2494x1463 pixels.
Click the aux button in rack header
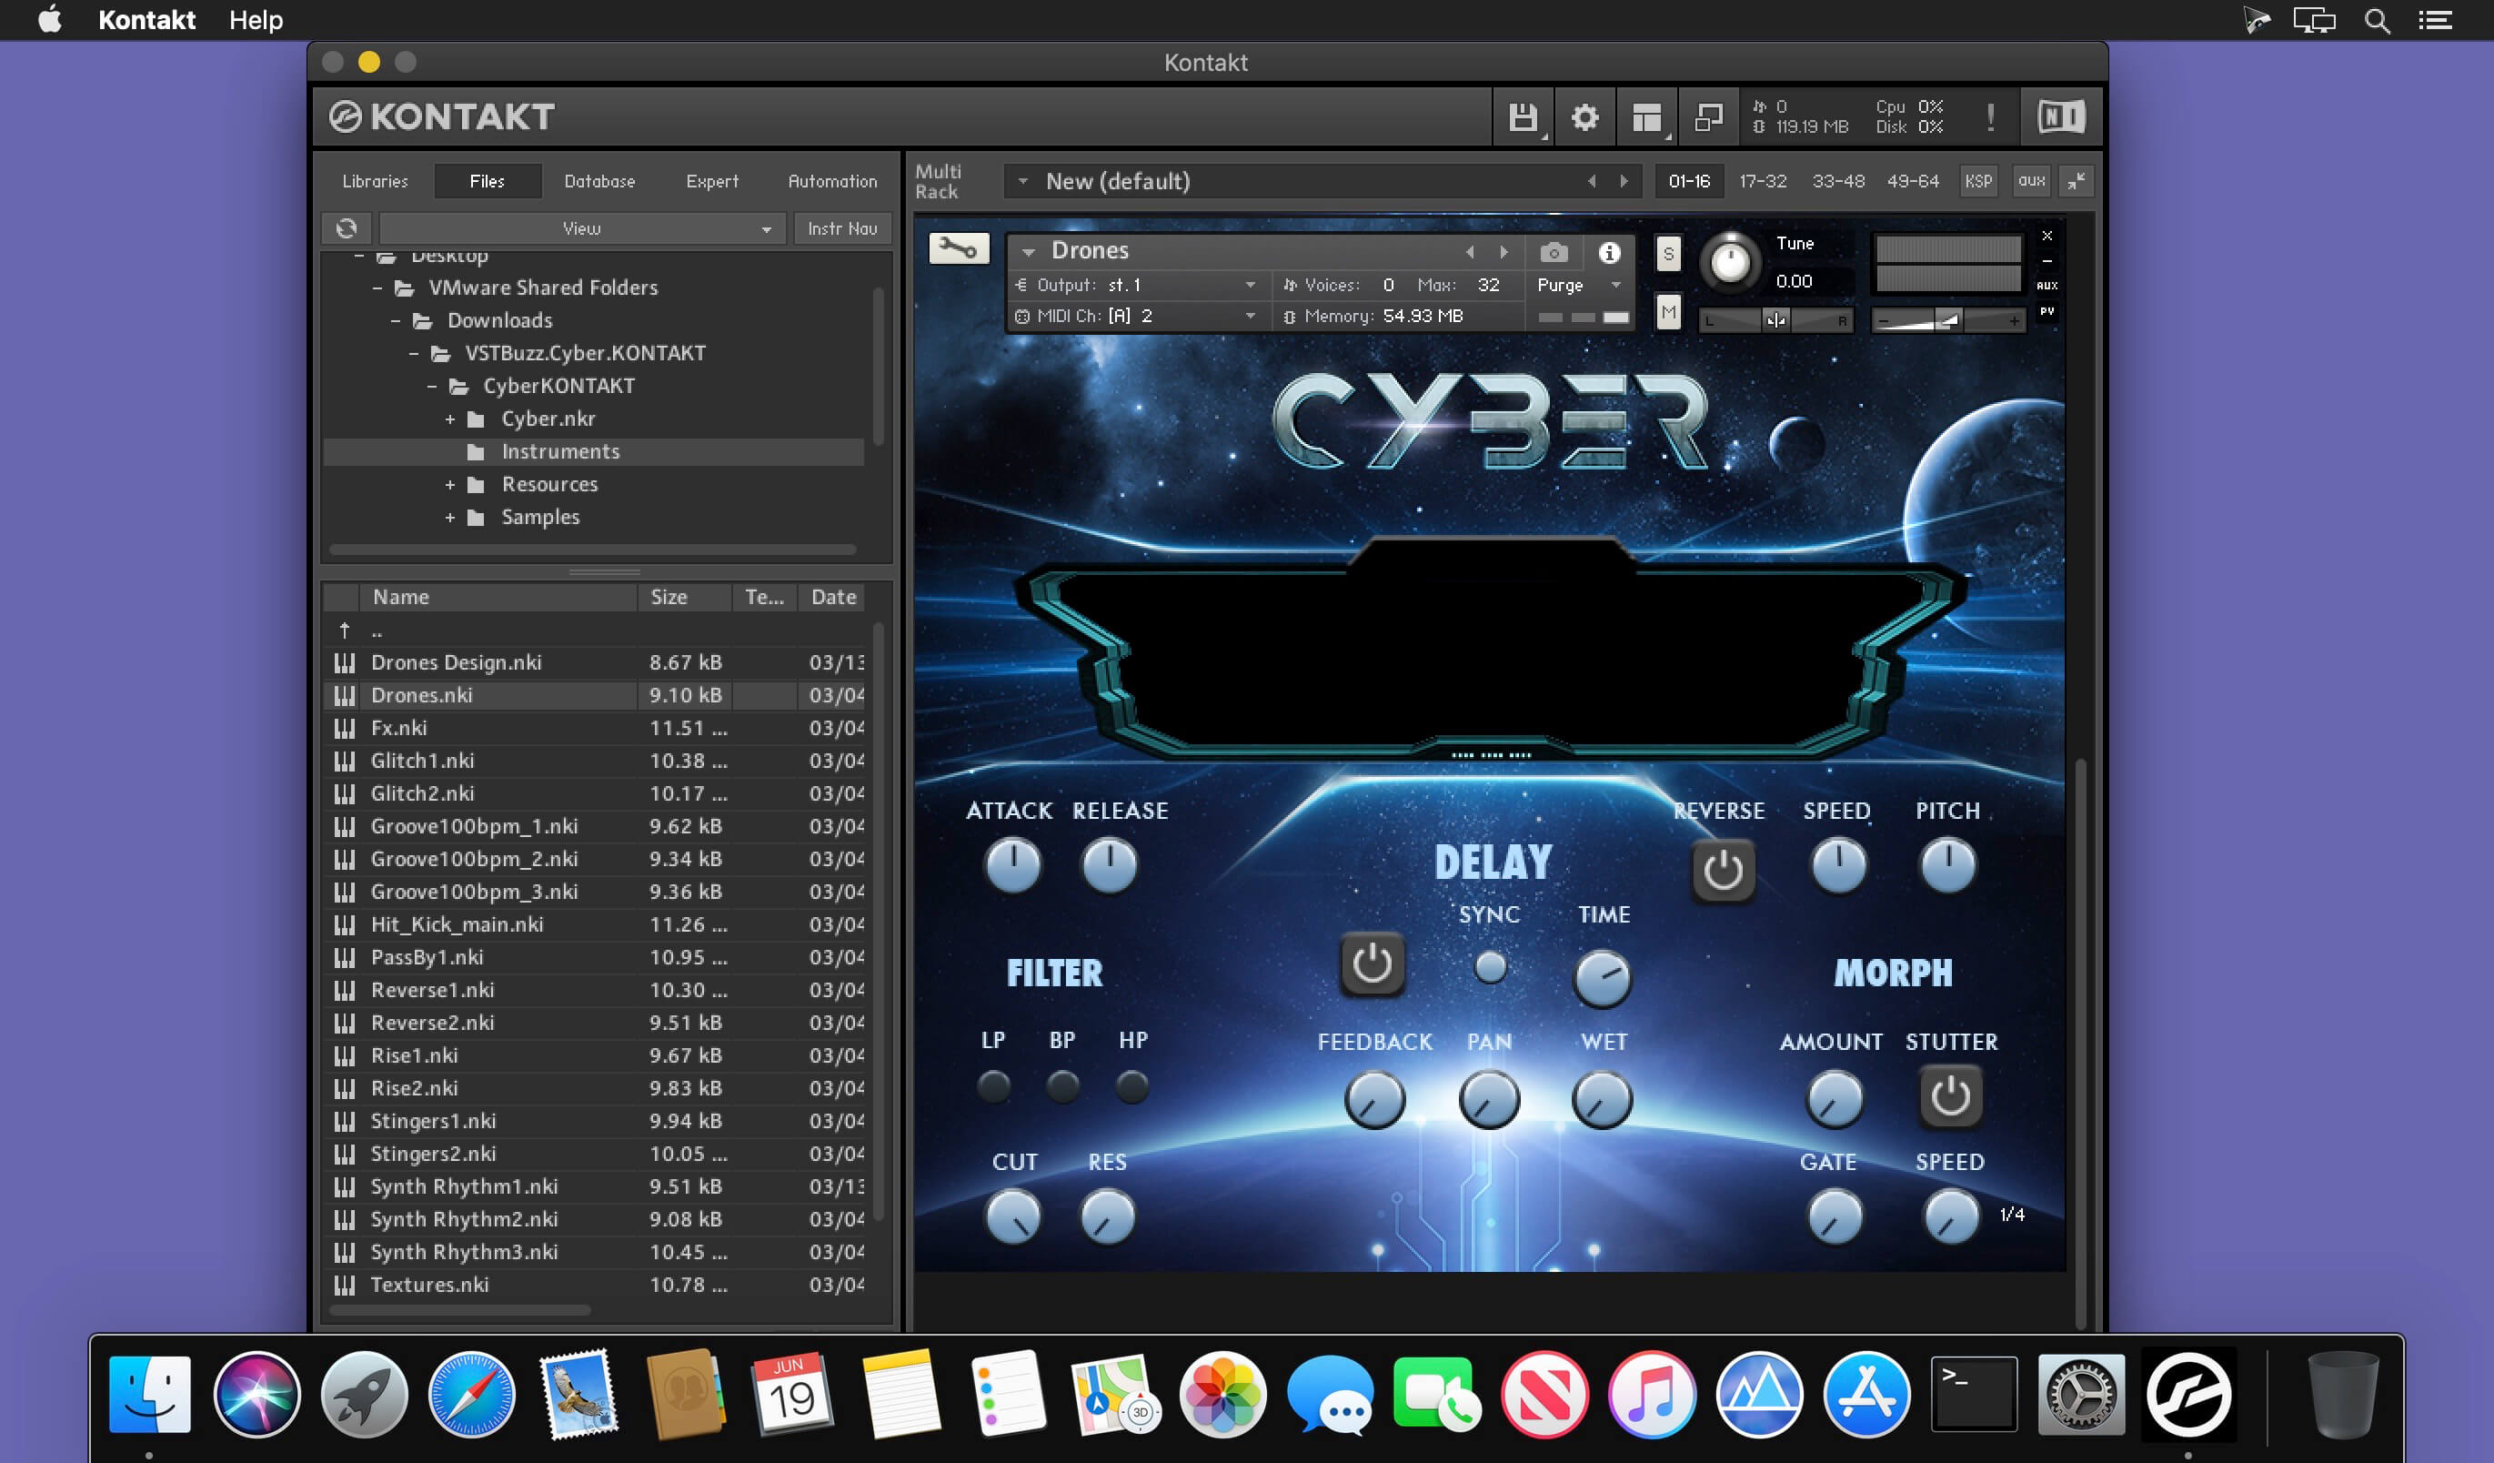[x=2031, y=181]
